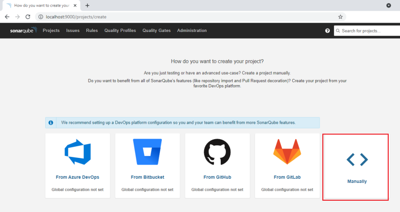Open the Chrome profile dropdown icon
Viewport: 400px width, 212px height.
(x=389, y=6)
